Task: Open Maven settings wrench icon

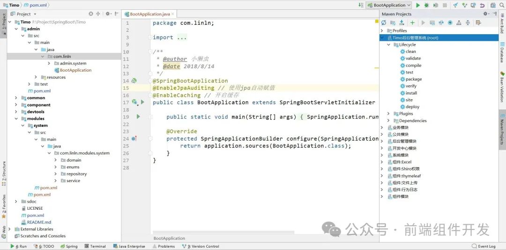Action: (x=478, y=22)
